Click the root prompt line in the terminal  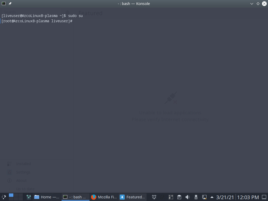tap(37, 21)
